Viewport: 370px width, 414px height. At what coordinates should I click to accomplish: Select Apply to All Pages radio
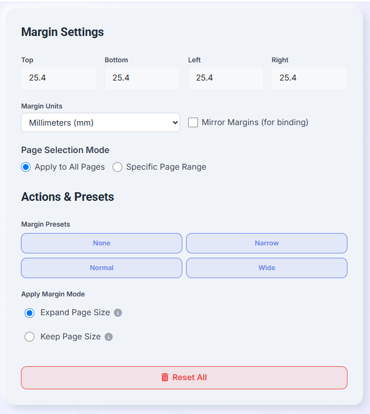26,167
